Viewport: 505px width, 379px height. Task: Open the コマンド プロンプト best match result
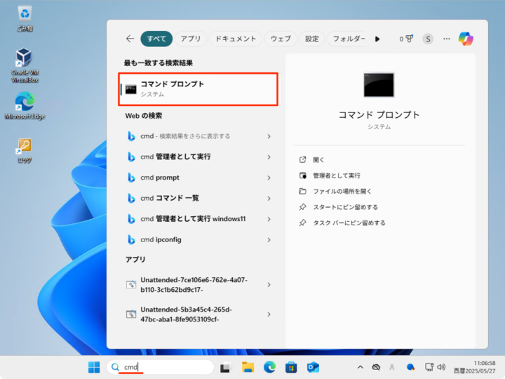point(198,89)
